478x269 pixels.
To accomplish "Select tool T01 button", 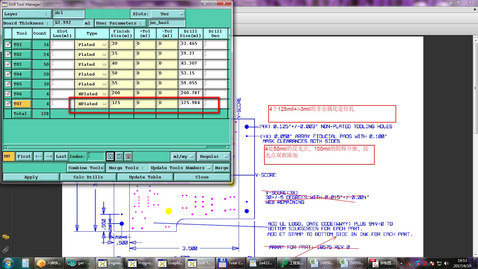I will pyautogui.click(x=22, y=45).
